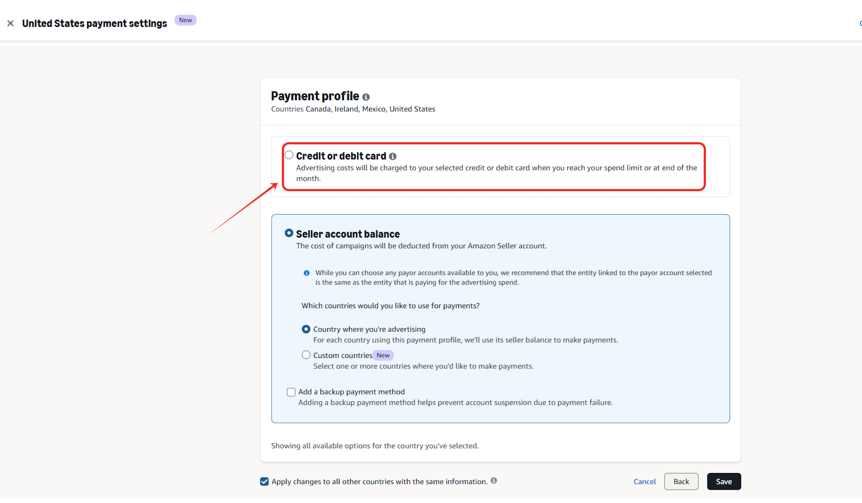
Task: Click the New badge beside page title
Action: pos(185,20)
